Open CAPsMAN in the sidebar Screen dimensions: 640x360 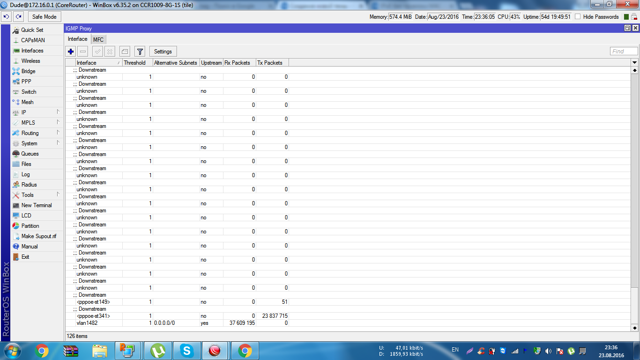pyautogui.click(x=37, y=40)
